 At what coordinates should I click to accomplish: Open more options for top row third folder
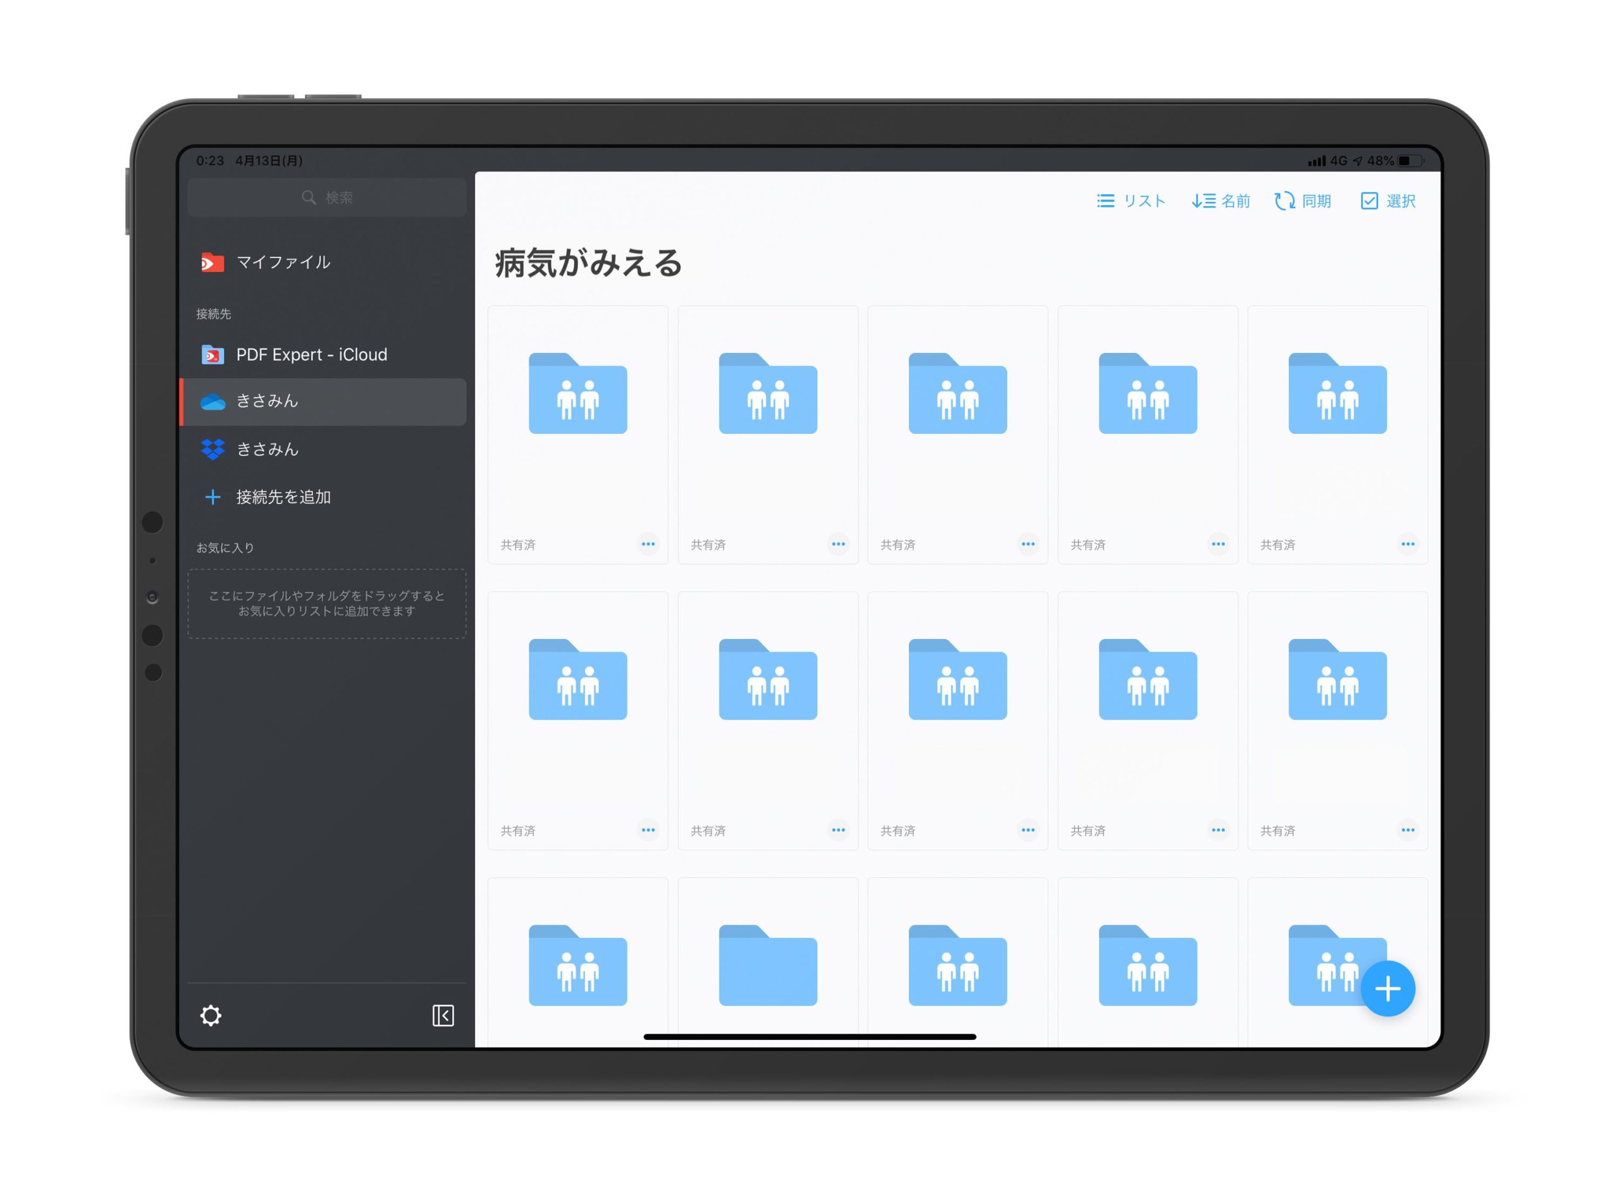point(1028,544)
